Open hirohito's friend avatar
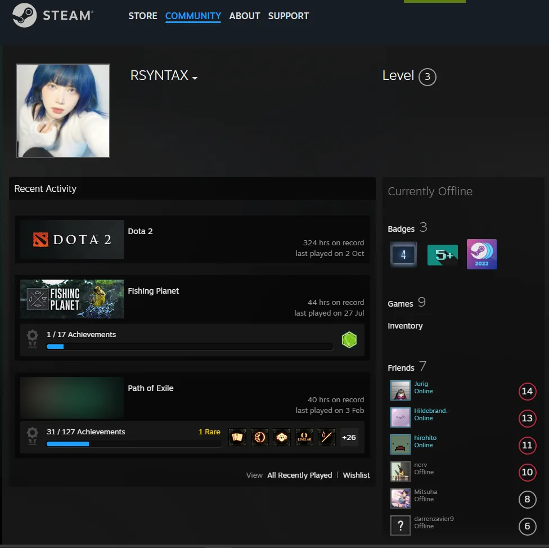Viewport: 549px width, 548px height. click(x=400, y=444)
